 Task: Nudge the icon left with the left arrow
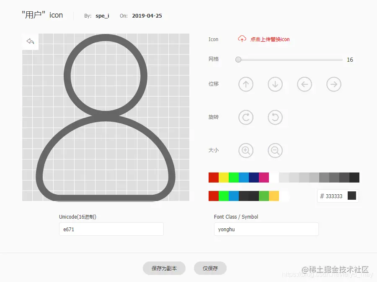(x=305, y=84)
